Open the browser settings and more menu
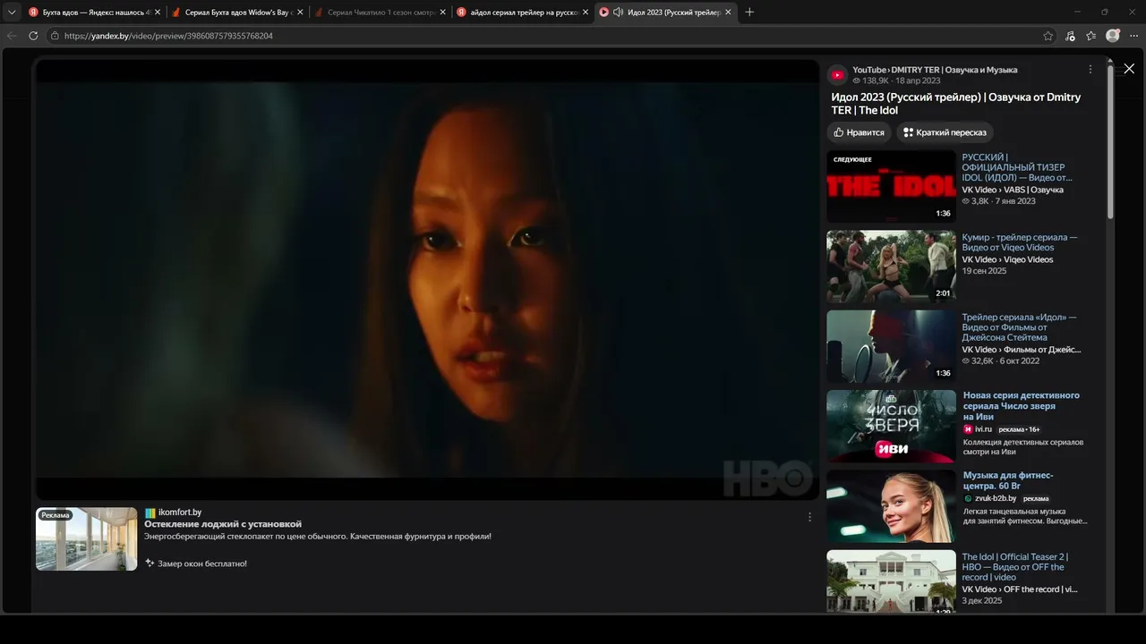 [1134, 36]
